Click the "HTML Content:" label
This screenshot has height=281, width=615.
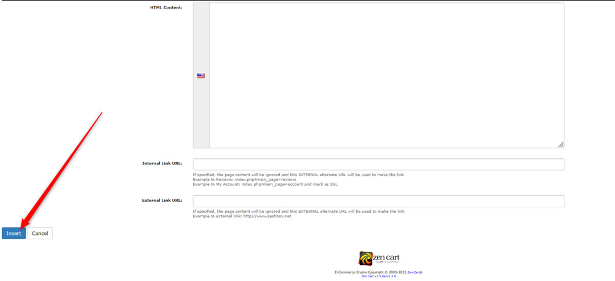click(x=166, y=7)
